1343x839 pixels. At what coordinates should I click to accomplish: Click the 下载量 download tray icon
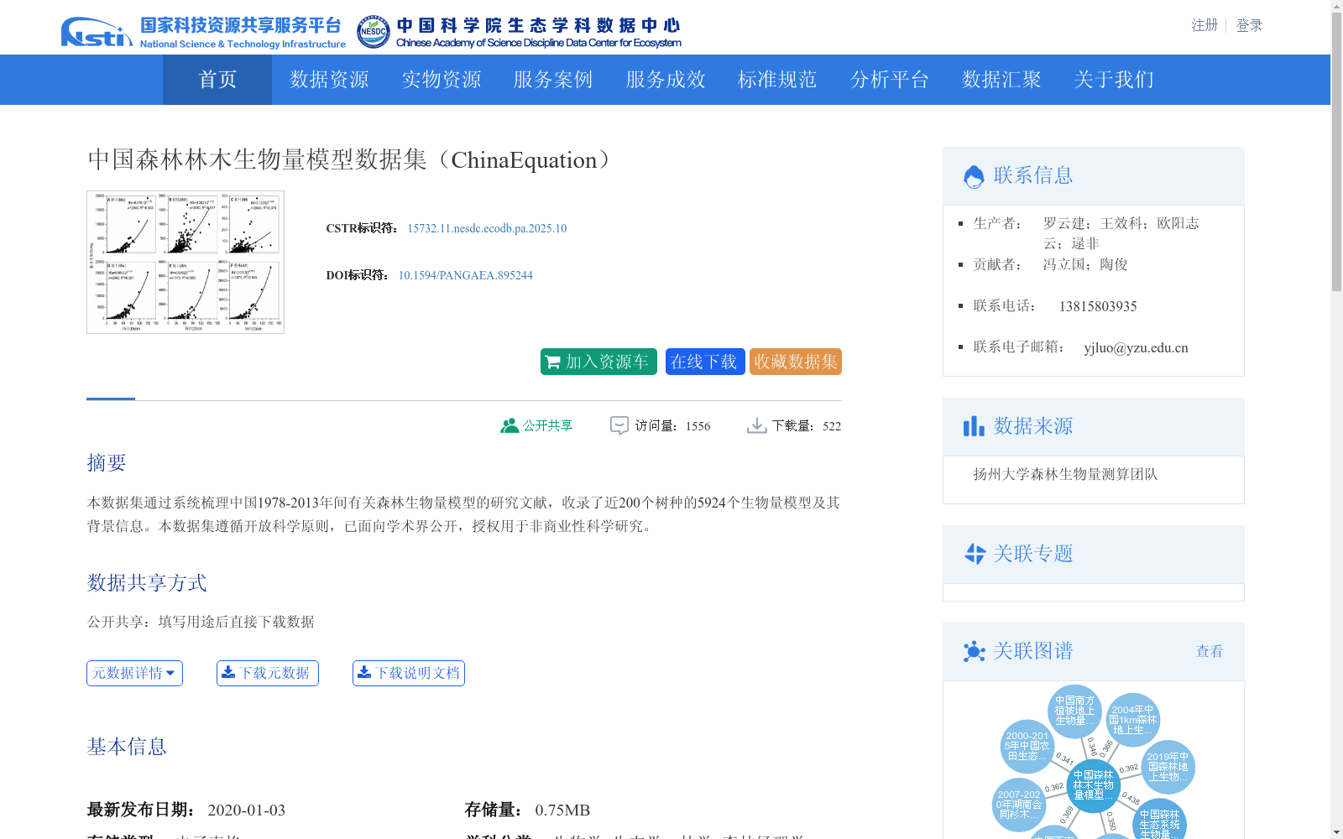coord(756,426)
